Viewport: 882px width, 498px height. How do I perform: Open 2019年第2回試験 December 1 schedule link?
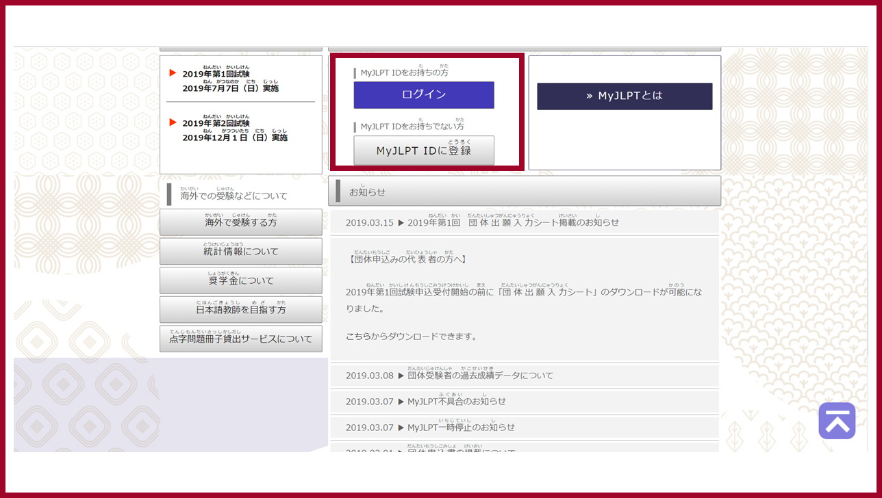[235, 130]
